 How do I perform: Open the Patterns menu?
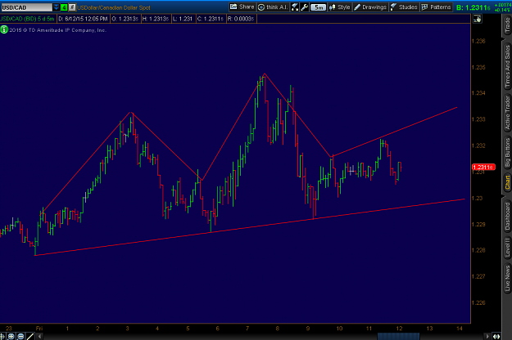click(x=437, y=7)
